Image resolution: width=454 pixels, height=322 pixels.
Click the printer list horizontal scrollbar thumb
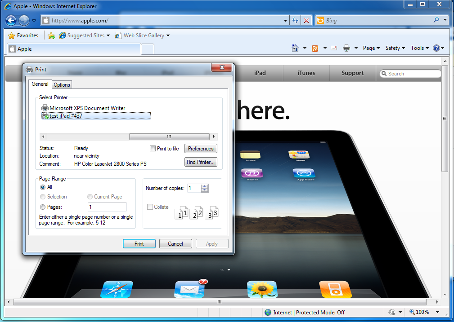point(169,137)
